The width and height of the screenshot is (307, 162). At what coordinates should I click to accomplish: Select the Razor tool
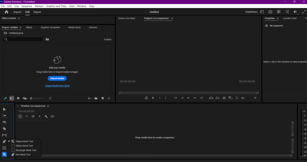tap(4, 129)
